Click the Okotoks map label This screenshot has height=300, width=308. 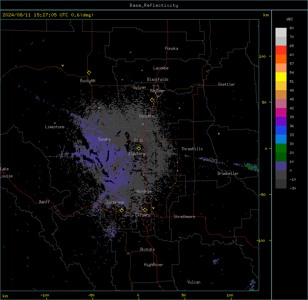click(x=147, y=249)
